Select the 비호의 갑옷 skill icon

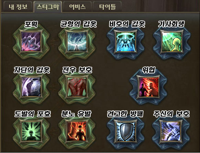(126, 42)
